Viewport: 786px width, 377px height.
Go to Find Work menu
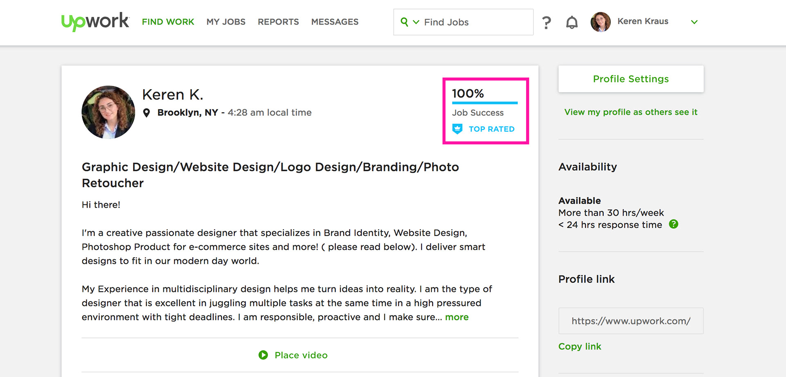[168, 22]
